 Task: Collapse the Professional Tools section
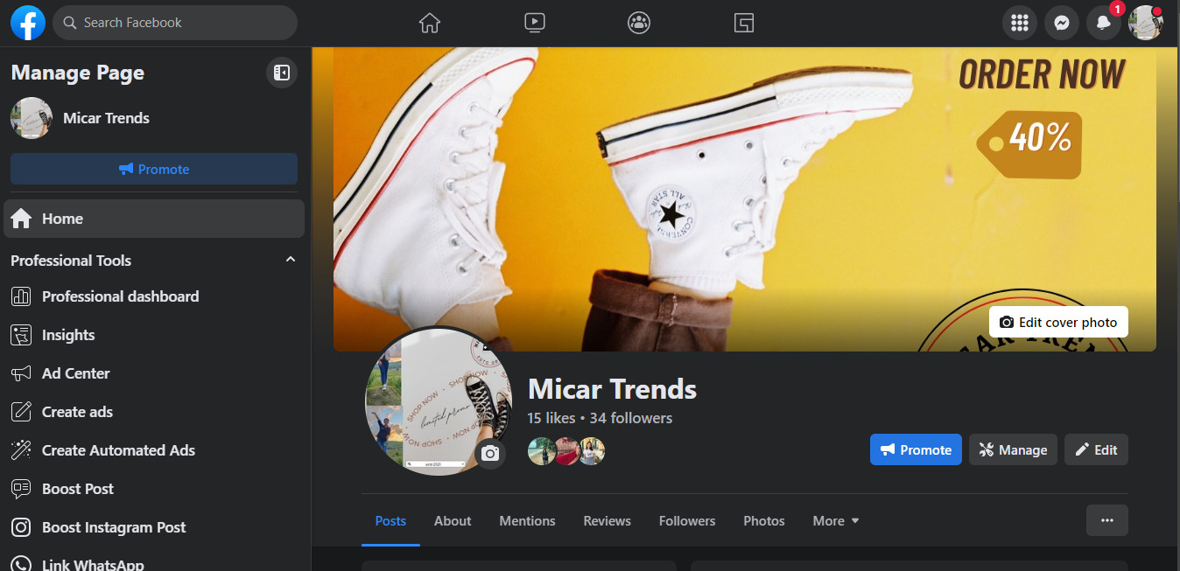291,260
